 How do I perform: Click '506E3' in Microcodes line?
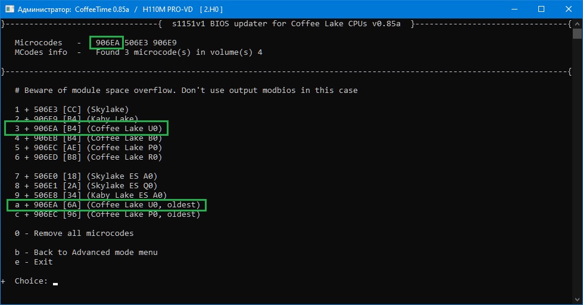(136, 43)
